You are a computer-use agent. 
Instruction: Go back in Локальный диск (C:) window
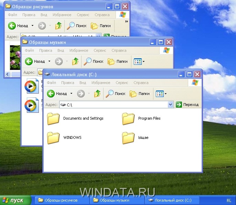click(57, 94)
